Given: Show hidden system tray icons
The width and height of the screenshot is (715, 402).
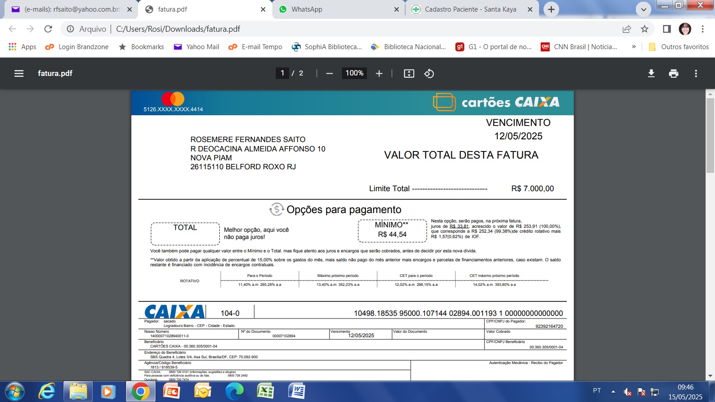Looking at the screenshot, I should point(613,392).
